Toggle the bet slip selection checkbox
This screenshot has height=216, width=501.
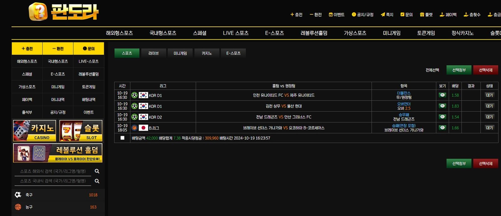point(122,138)
